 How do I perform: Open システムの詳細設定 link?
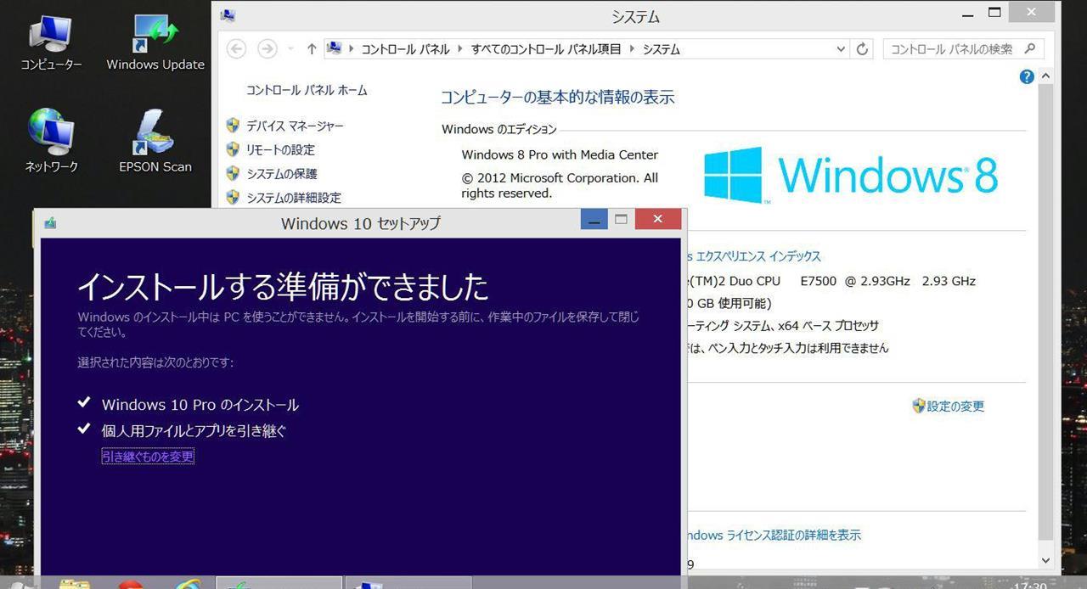(294, 197)
